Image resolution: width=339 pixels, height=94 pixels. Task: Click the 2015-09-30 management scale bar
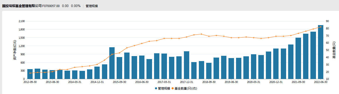click(119, 68)
